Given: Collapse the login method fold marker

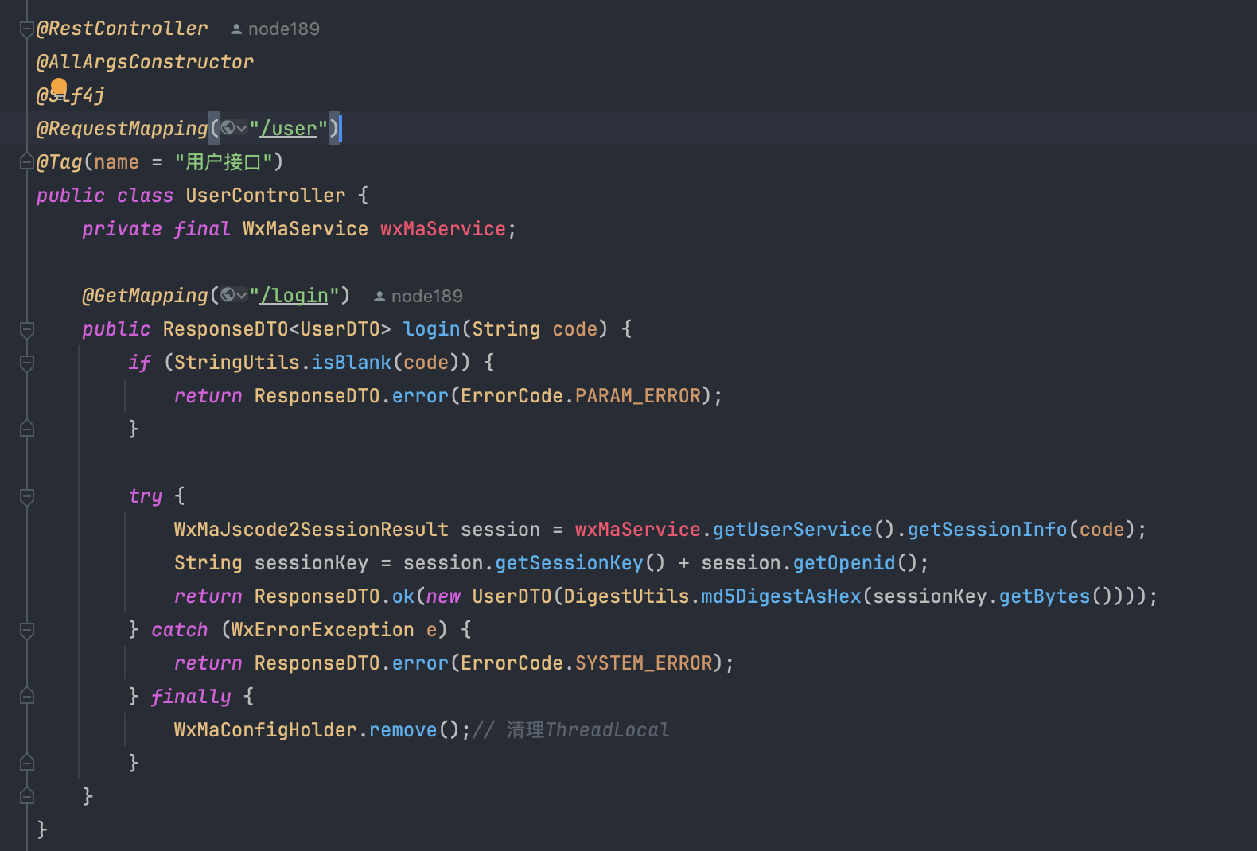Looking at the screenshot, I should [x=26, y=329].
